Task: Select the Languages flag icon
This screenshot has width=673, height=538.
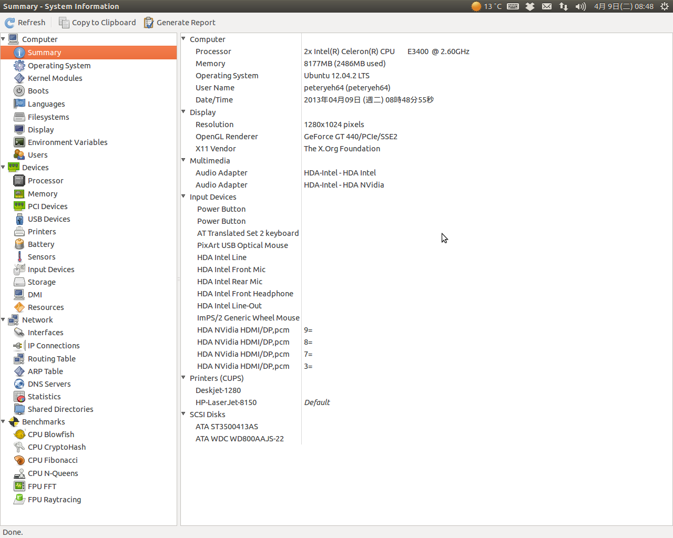Action: tap(19, 104)
